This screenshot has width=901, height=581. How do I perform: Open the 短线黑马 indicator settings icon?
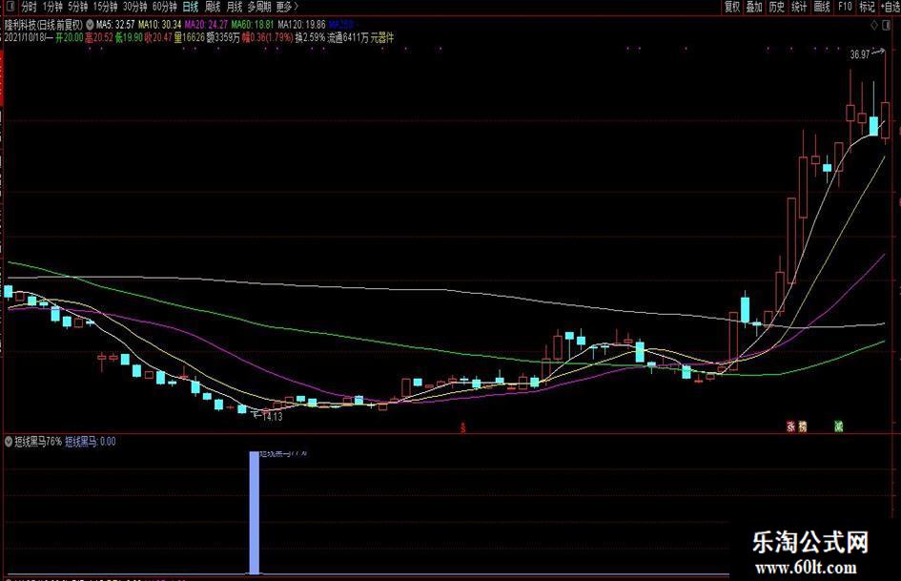click(9, 442)
